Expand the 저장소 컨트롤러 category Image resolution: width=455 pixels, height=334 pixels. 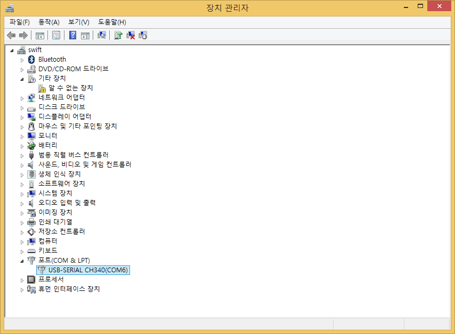pyautogui.click(x=22, y=232)
